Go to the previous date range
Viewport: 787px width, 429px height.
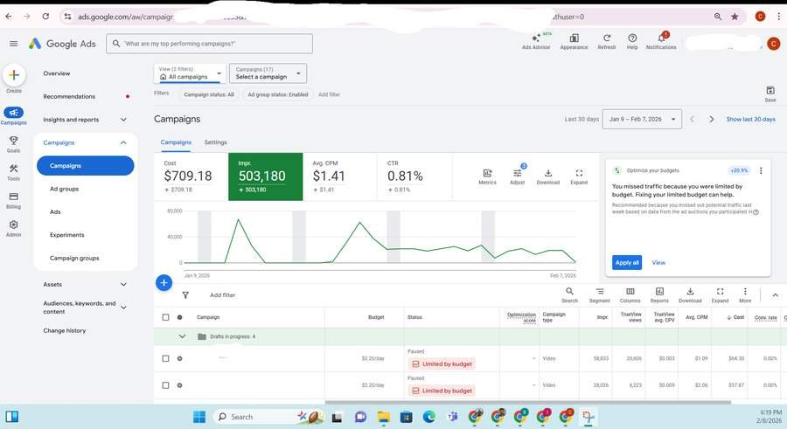[693, 120]
